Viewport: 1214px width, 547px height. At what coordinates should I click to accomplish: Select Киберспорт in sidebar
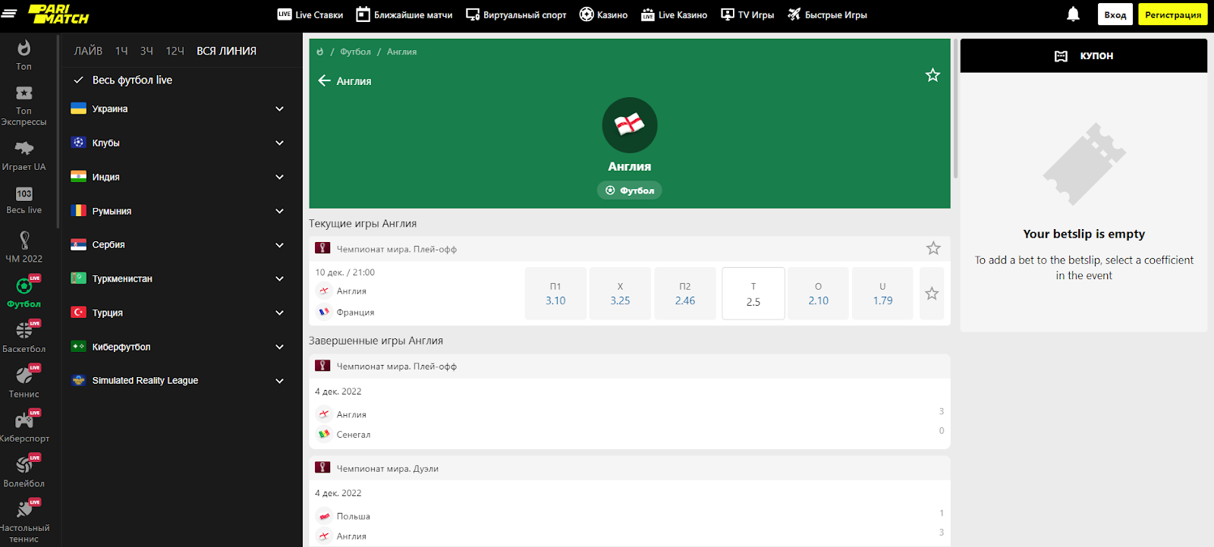tap(24, 427)
